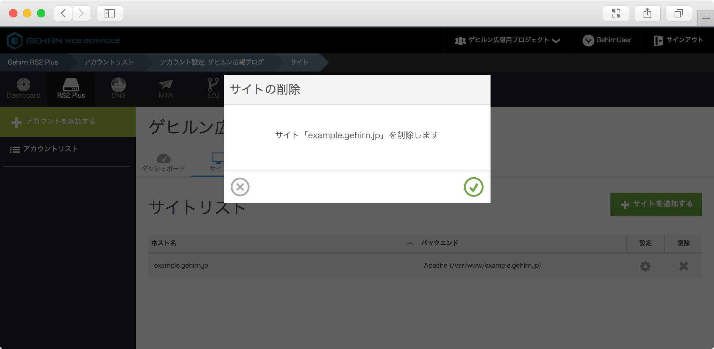
Task: Open the GehirnUser account menu
Action: click(607, 40)
